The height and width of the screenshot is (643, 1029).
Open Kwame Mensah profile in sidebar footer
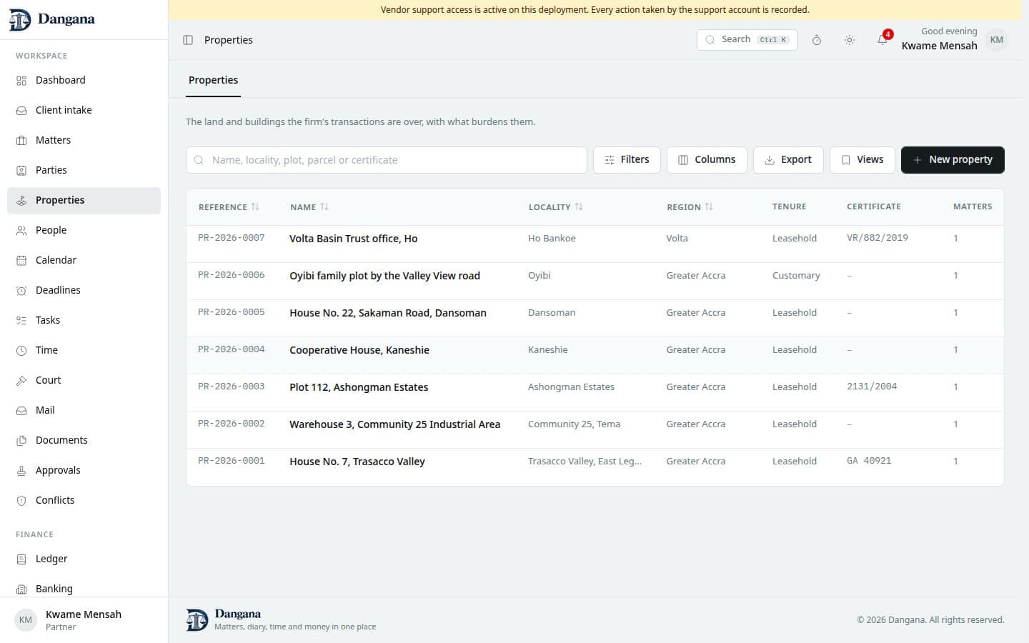(84, 619)
